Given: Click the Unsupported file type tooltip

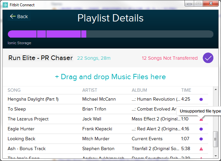Looking at the screenshot, I should point(199,111).
